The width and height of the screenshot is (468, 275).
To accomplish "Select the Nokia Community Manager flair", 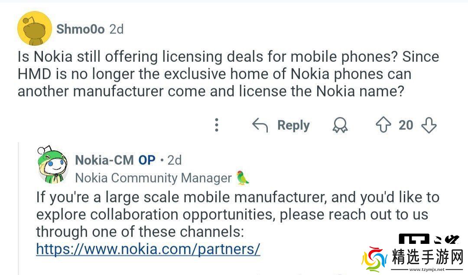I will point(153,178).
